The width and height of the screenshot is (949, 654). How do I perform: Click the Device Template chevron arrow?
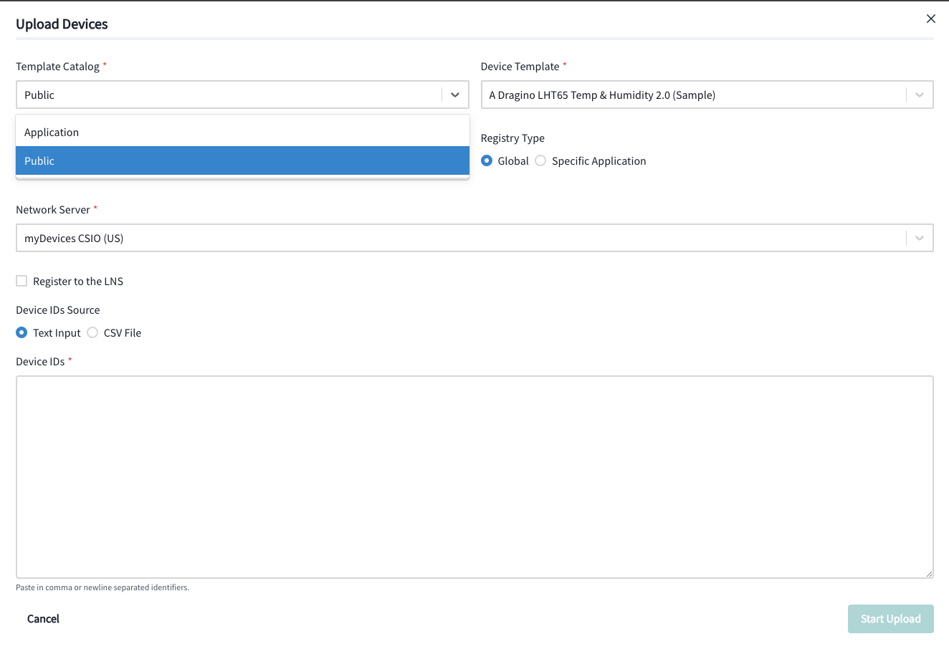click(x=920, y=95)
